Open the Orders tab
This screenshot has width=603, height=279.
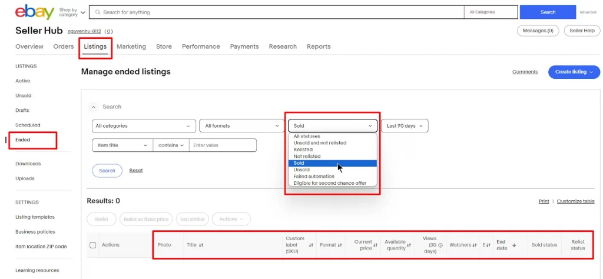[x=64, y=46]
